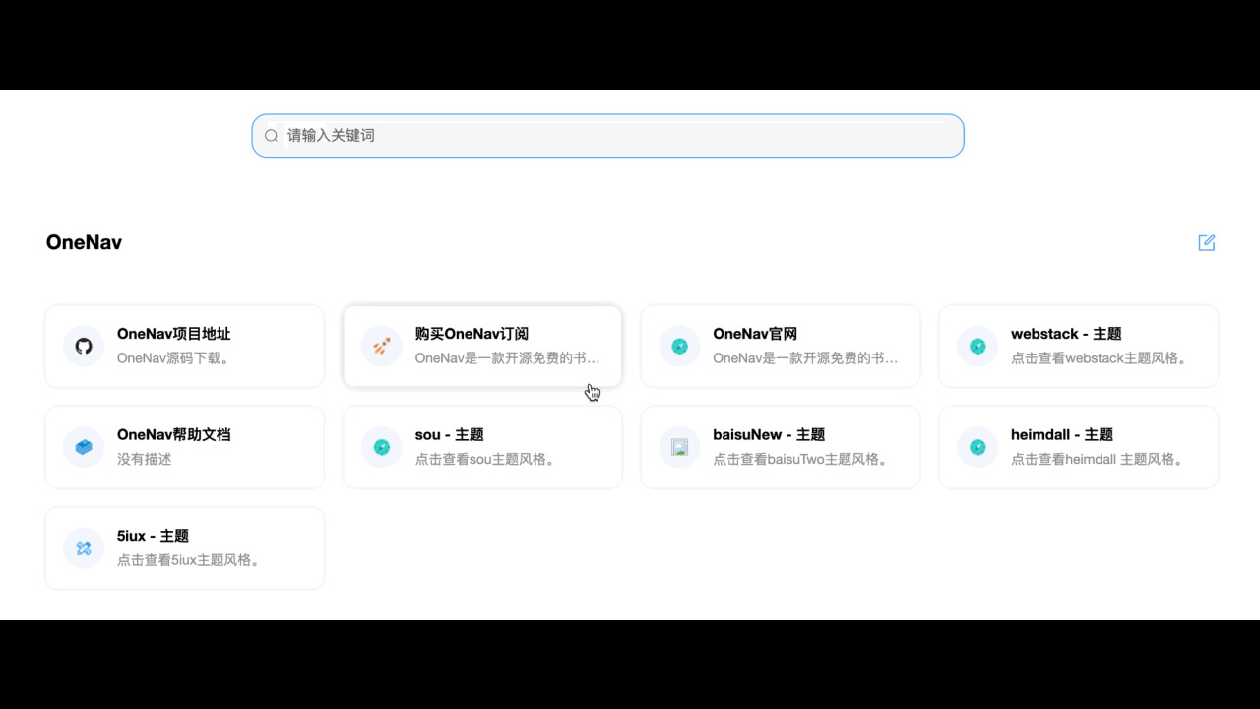Click the teal icon on heimdall card

pyautogui.click(x=977, y=447)
